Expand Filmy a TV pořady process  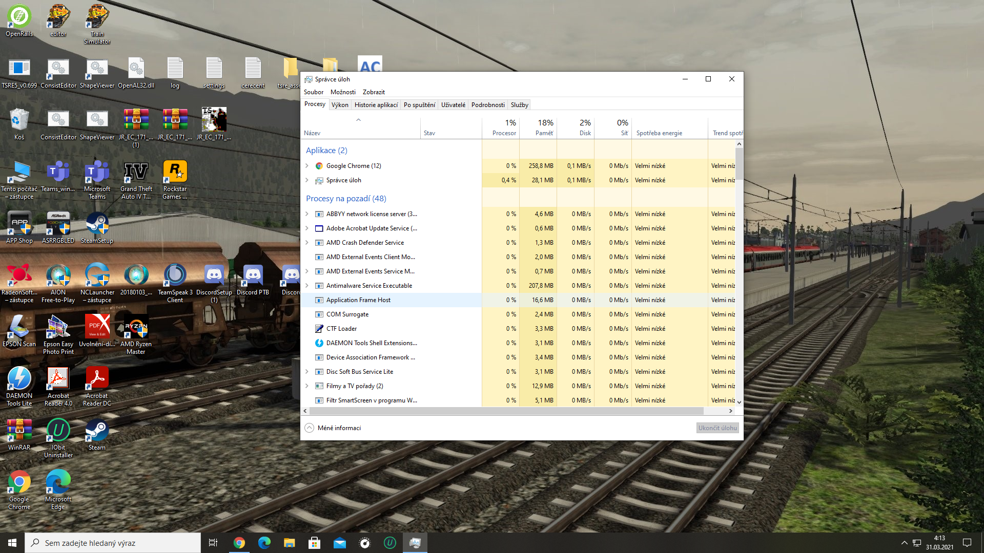[307, 386]
